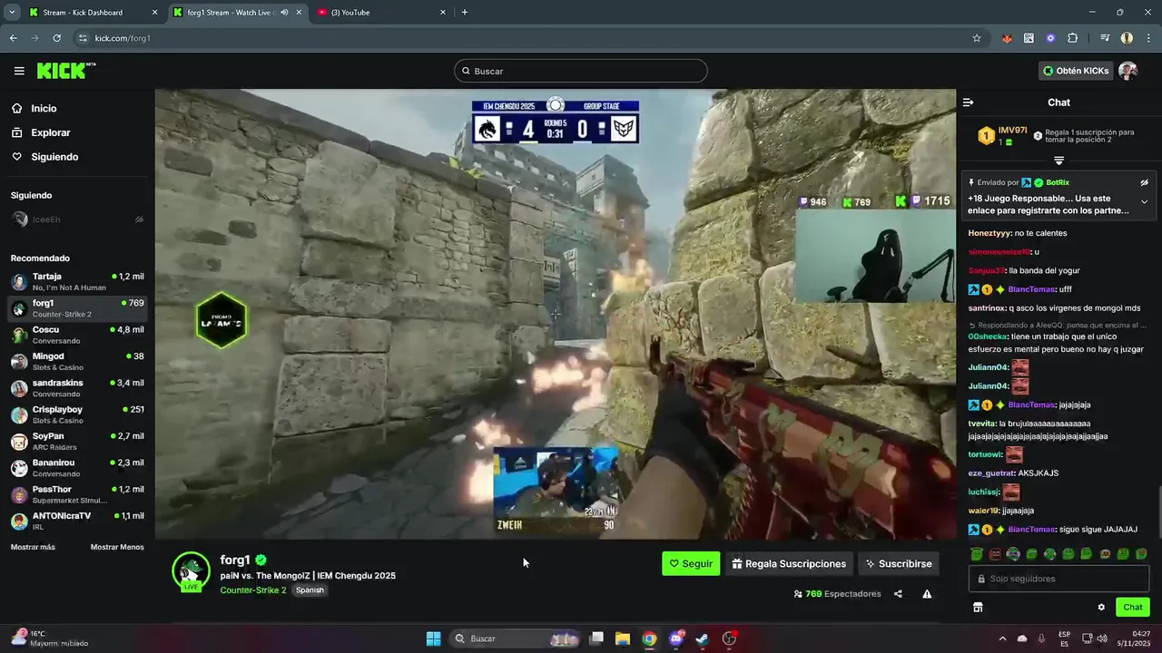1162x653 pixels.
Task: Open recommended channel ANTONIcraTV
Action: point(77,521)
